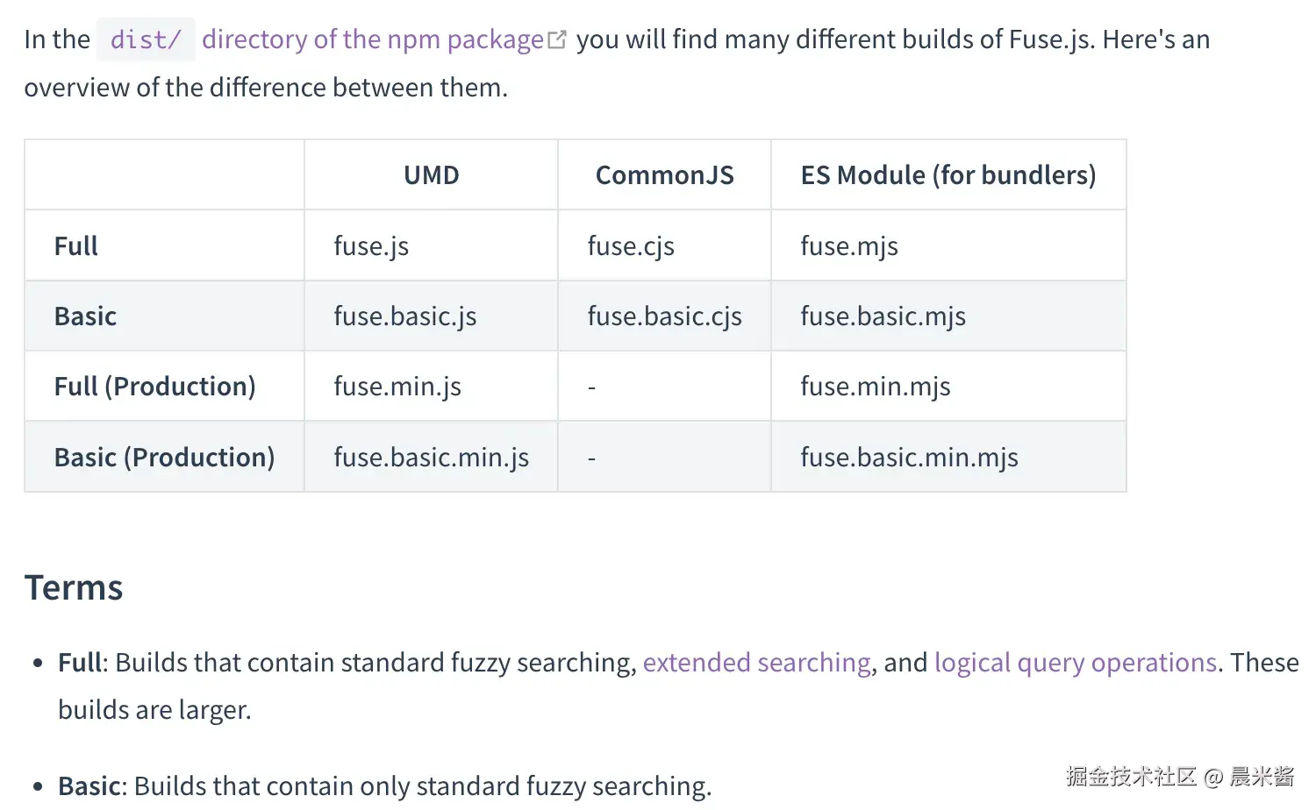
Task: Follow the 'extended searching' link
Action: (x=756, y=663)
